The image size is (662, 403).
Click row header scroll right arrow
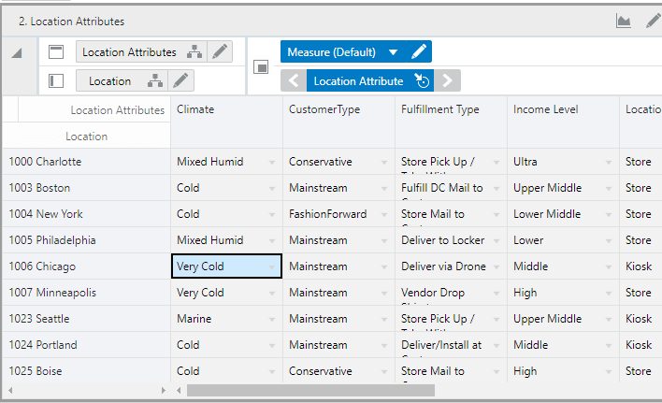[x=164, y=390]
